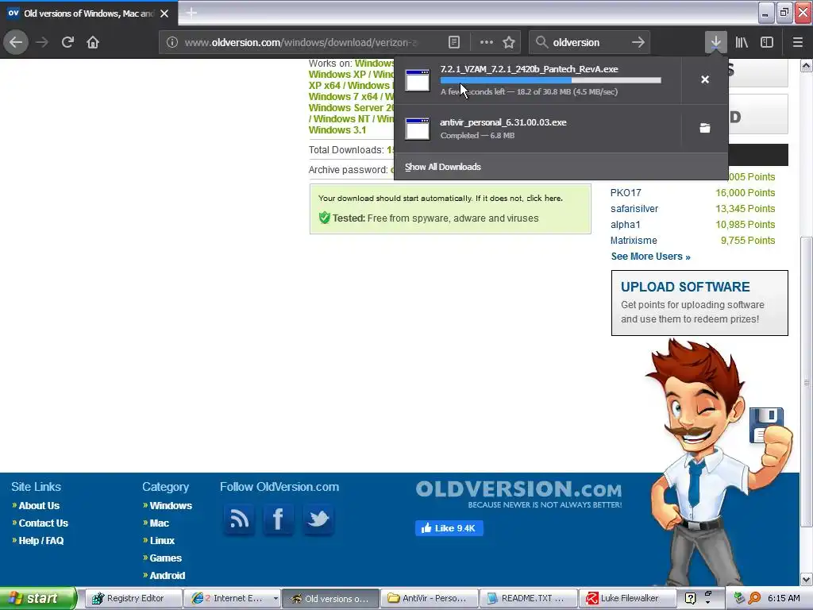Click the Facebook Like 9.4K button
This screenshot has height=610, width=813.
449,528
